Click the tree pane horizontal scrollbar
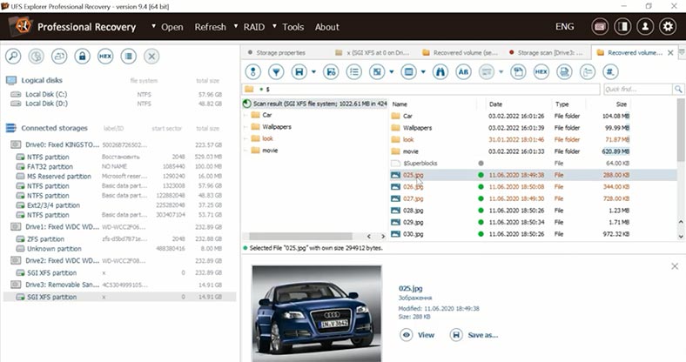This screenshot has width=686, height=362. [300, 236]
